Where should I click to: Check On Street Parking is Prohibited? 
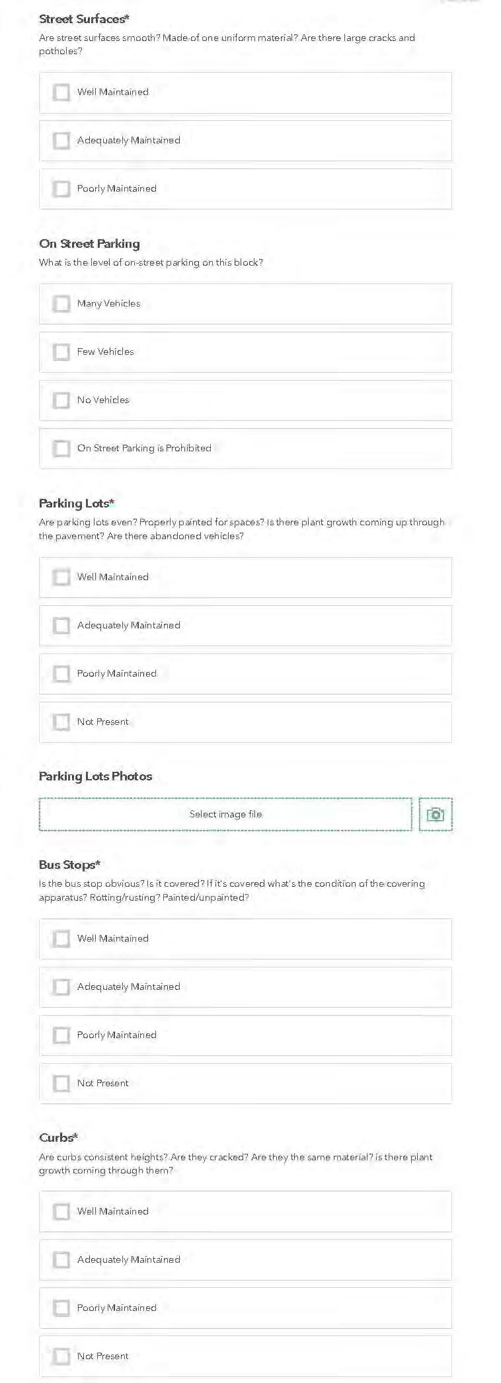[x=61, y=448]
